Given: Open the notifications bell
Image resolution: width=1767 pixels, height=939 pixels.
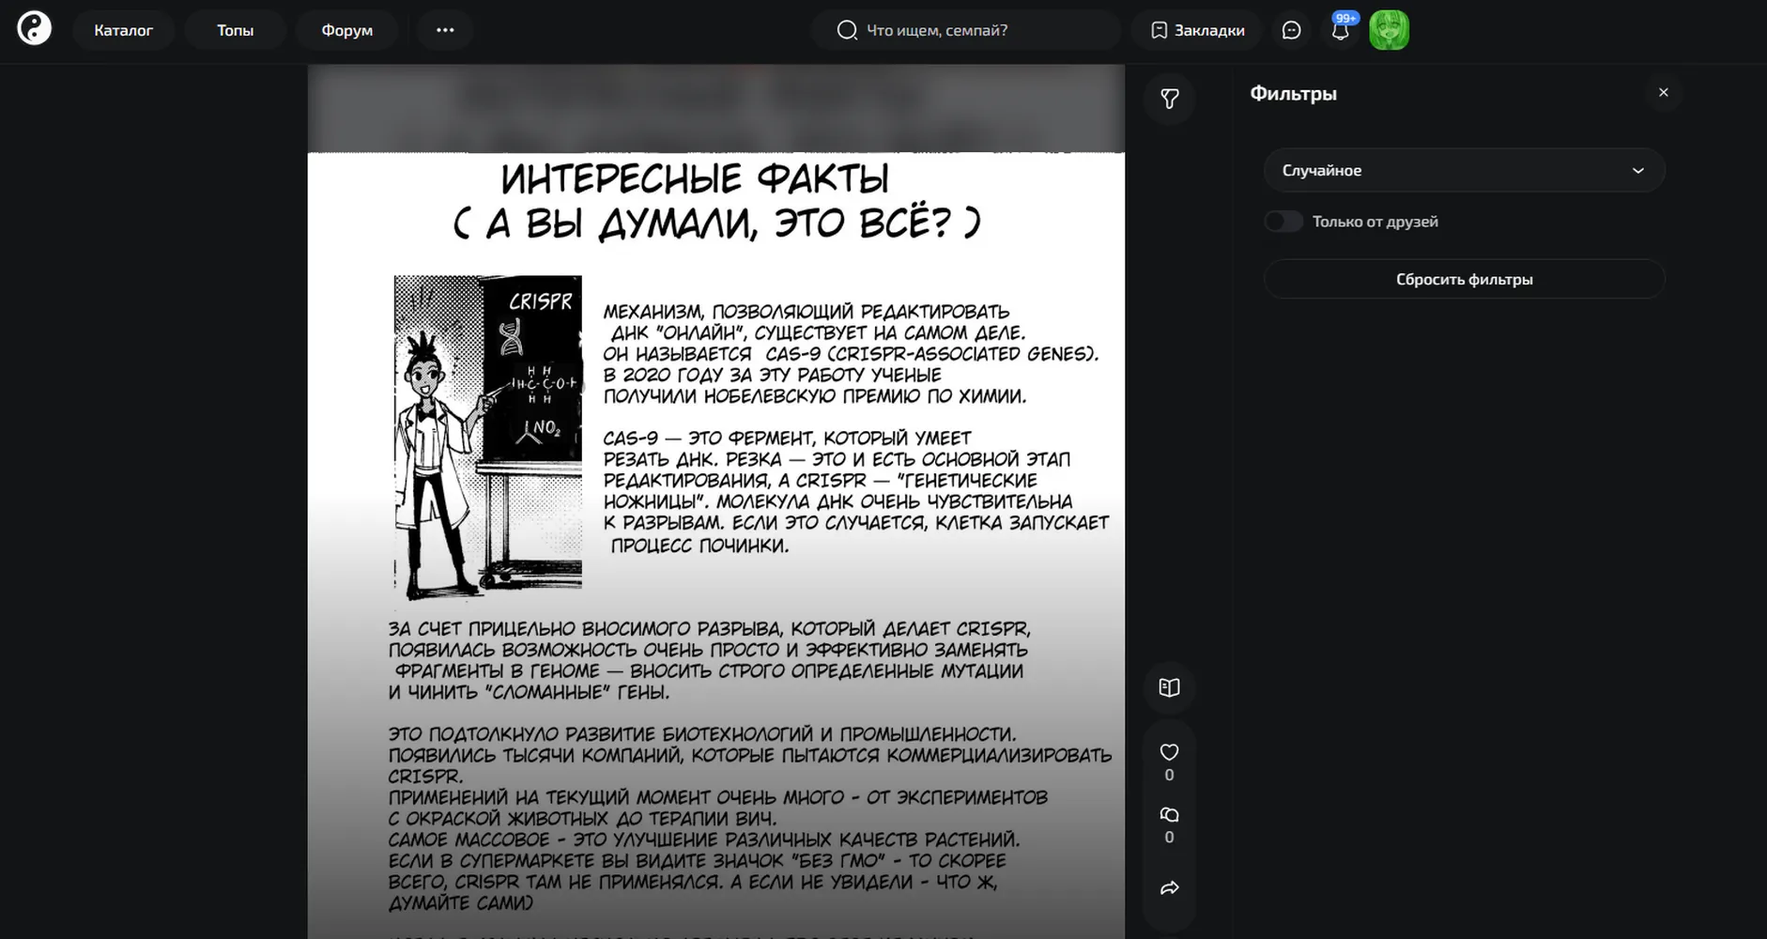Looking at the screenshot, I should click(1340, 32).
